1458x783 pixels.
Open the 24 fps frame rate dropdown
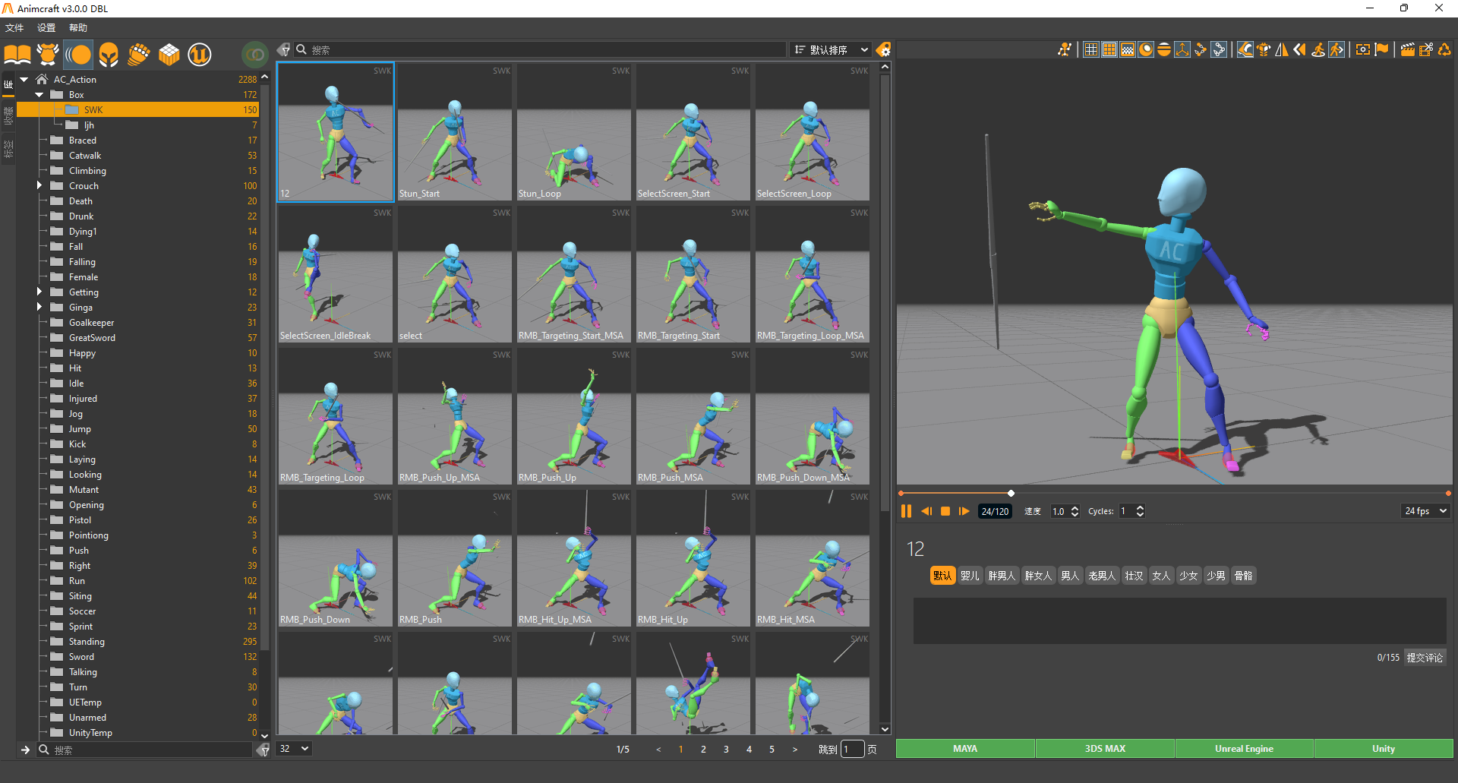(1425, 511)
